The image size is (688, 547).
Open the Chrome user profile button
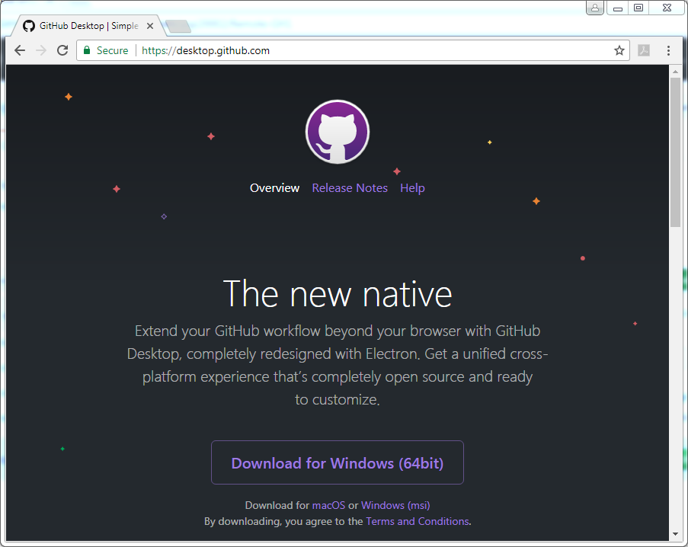tap(595, 8)
